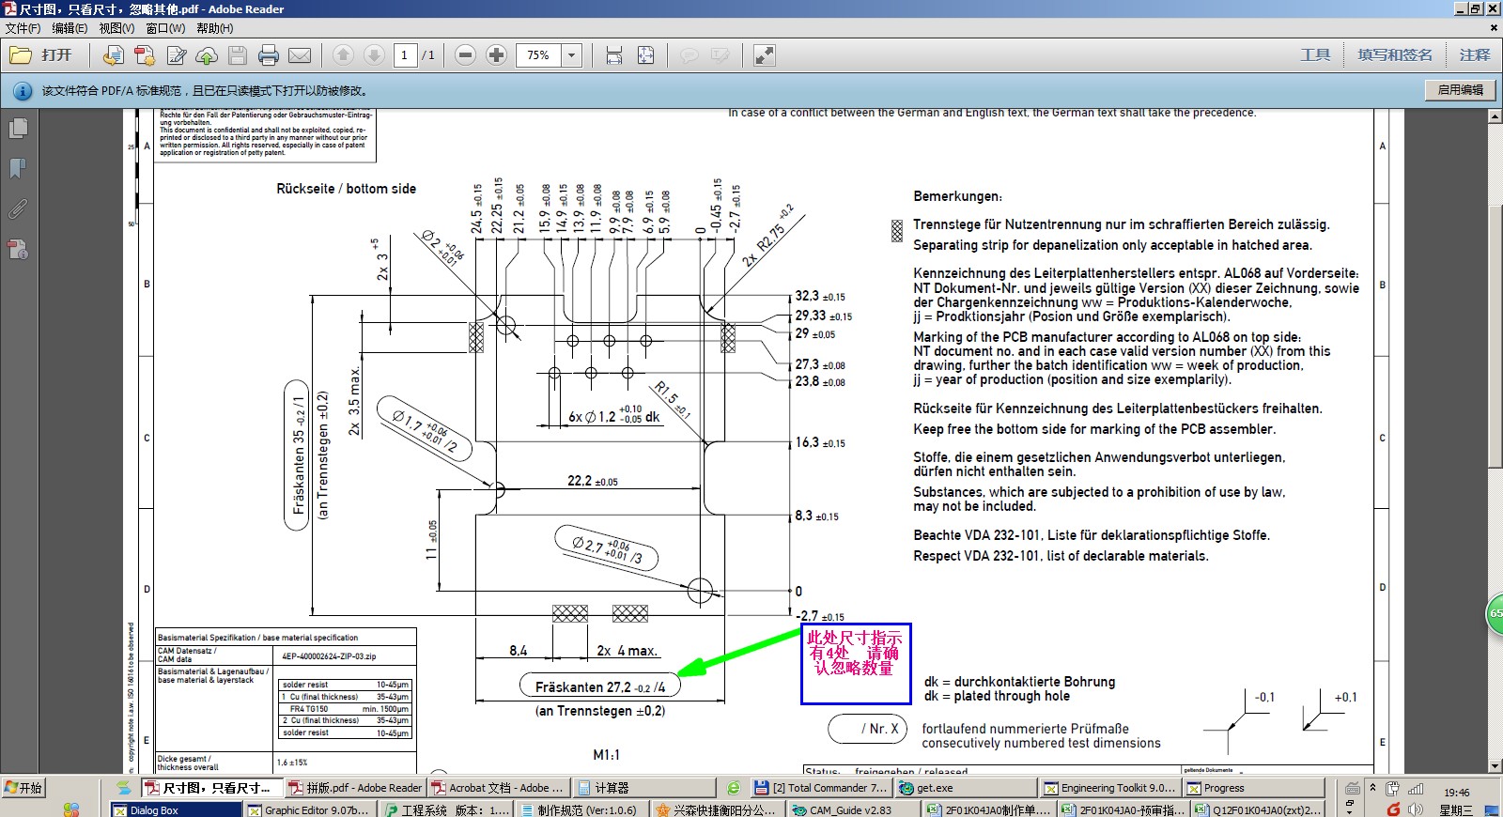Click the cloud upload icon in the toolbar
Image resolution: width=1503 pixels, height=817 pixels.
click(207, 55)
